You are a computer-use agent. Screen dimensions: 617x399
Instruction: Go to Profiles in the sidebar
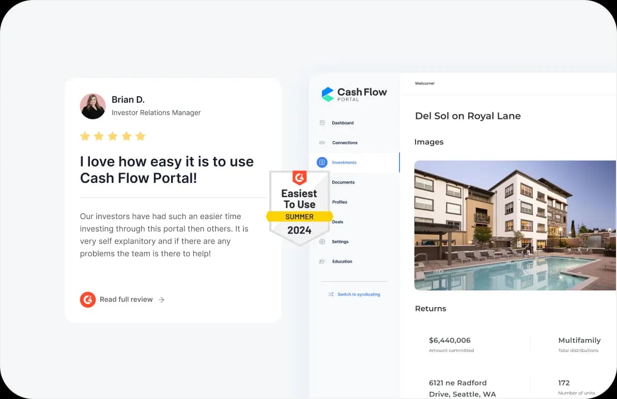(x=340, y=202)
